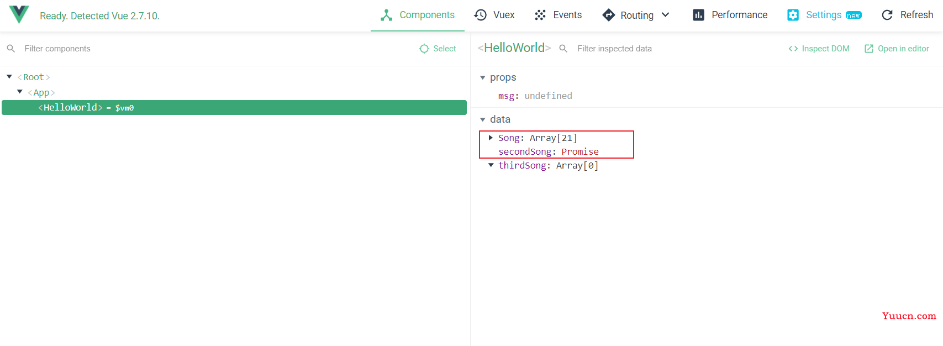The width and height of the screenshot is (943, 346).
Task: Click the 'Ready. Detected Vue 2.7.10.' status text
Action: point(99,16)
